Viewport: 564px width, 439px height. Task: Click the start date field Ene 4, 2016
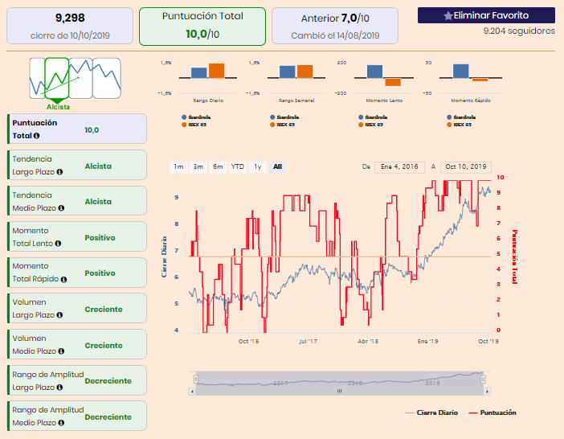[399, 167]
